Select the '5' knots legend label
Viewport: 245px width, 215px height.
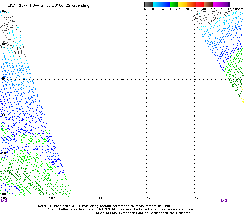(x=153, y=9)
